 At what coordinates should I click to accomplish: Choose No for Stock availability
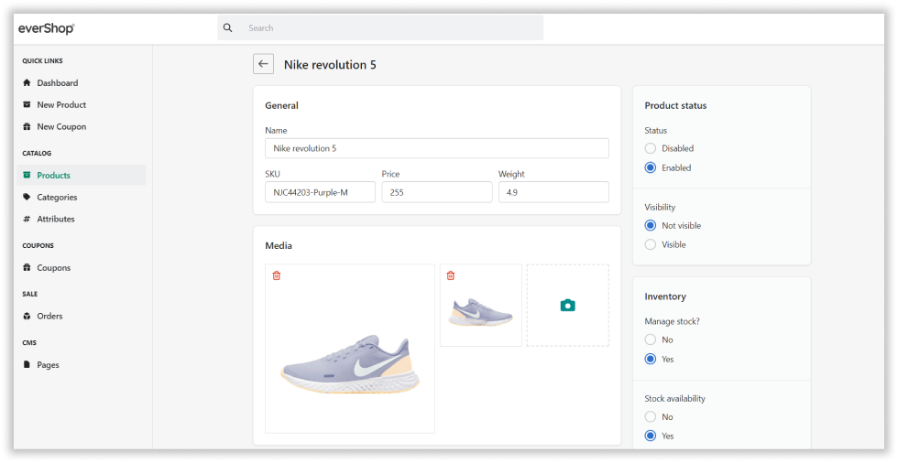650,416
